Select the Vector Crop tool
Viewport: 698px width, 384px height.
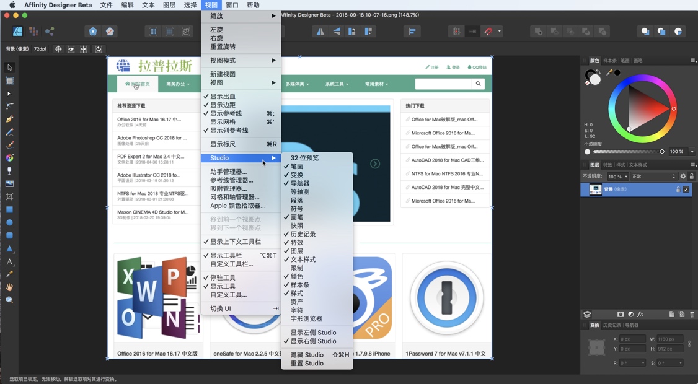[9, 197]
